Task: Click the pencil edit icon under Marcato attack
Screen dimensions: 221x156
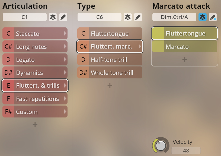Action: [x=213, y=17]
